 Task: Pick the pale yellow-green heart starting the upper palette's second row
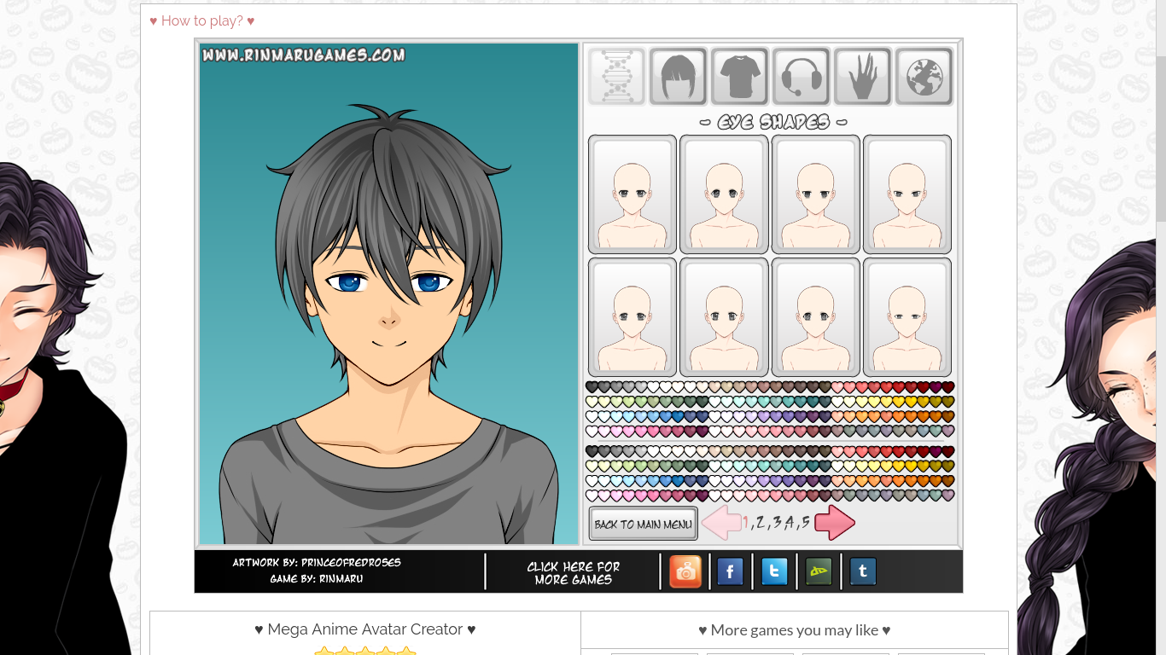pyautogui.click(x=592, y=402)
